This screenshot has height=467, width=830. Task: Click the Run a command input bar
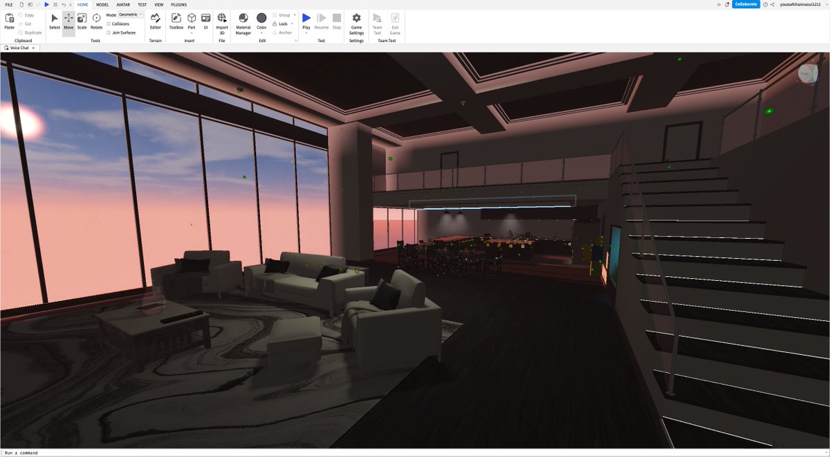pos(415,453)
